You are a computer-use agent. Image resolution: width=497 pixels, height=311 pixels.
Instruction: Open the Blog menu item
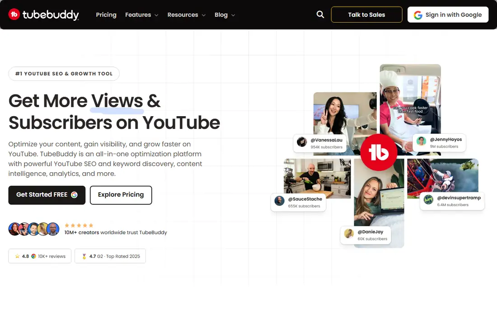pos(221,14)
